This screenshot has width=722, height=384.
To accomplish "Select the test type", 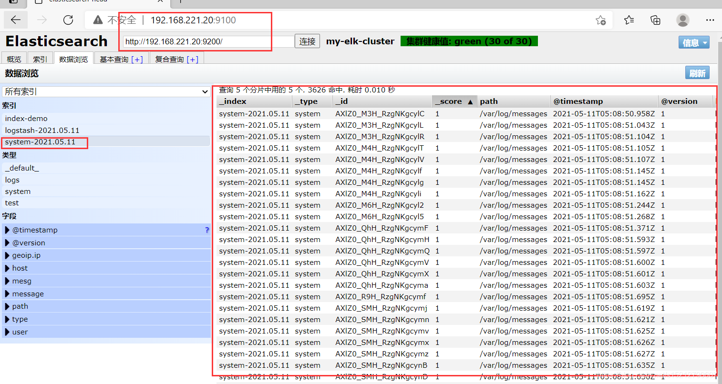I will coord(106,202).
